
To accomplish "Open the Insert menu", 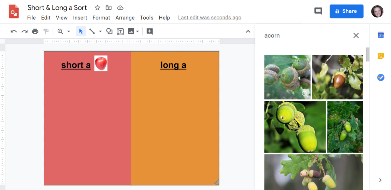I will [x=80, y=18].
